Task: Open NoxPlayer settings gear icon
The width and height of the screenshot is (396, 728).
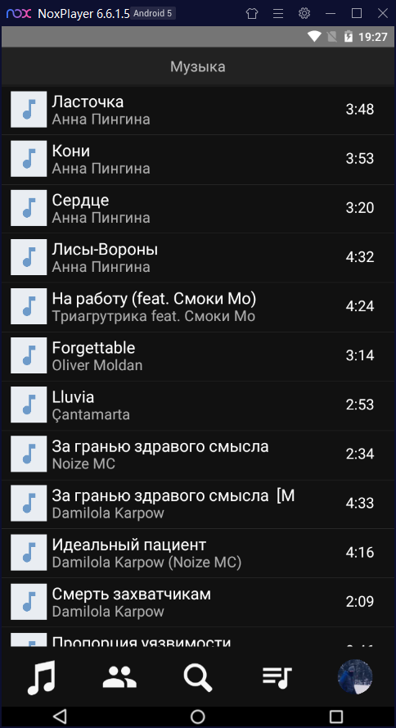Action: (304, 13)
